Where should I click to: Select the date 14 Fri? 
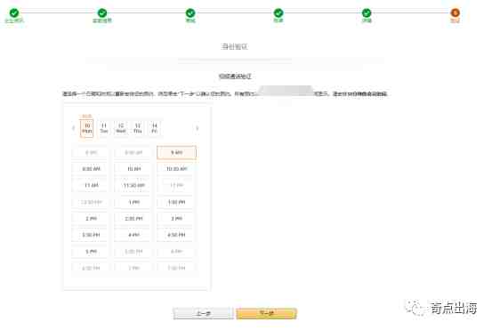(155, 128)
